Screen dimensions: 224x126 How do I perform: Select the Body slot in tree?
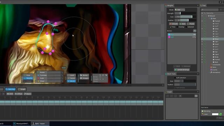point(216,57)
